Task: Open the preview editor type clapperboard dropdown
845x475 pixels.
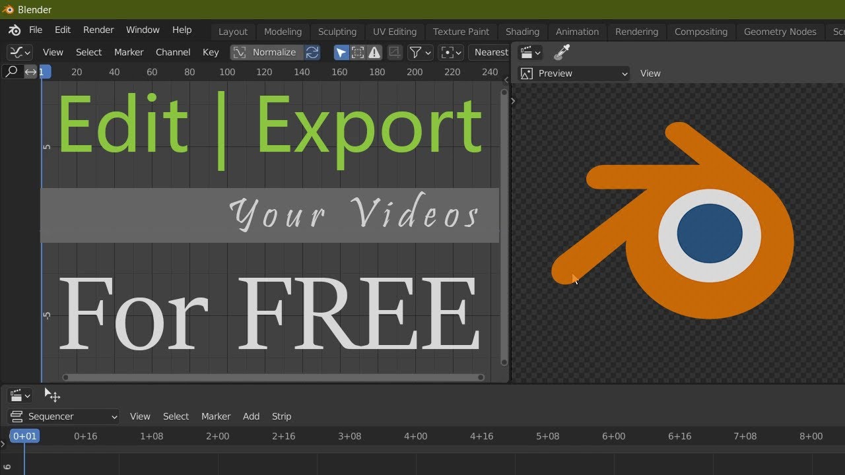Action: [x=530, y=52]
